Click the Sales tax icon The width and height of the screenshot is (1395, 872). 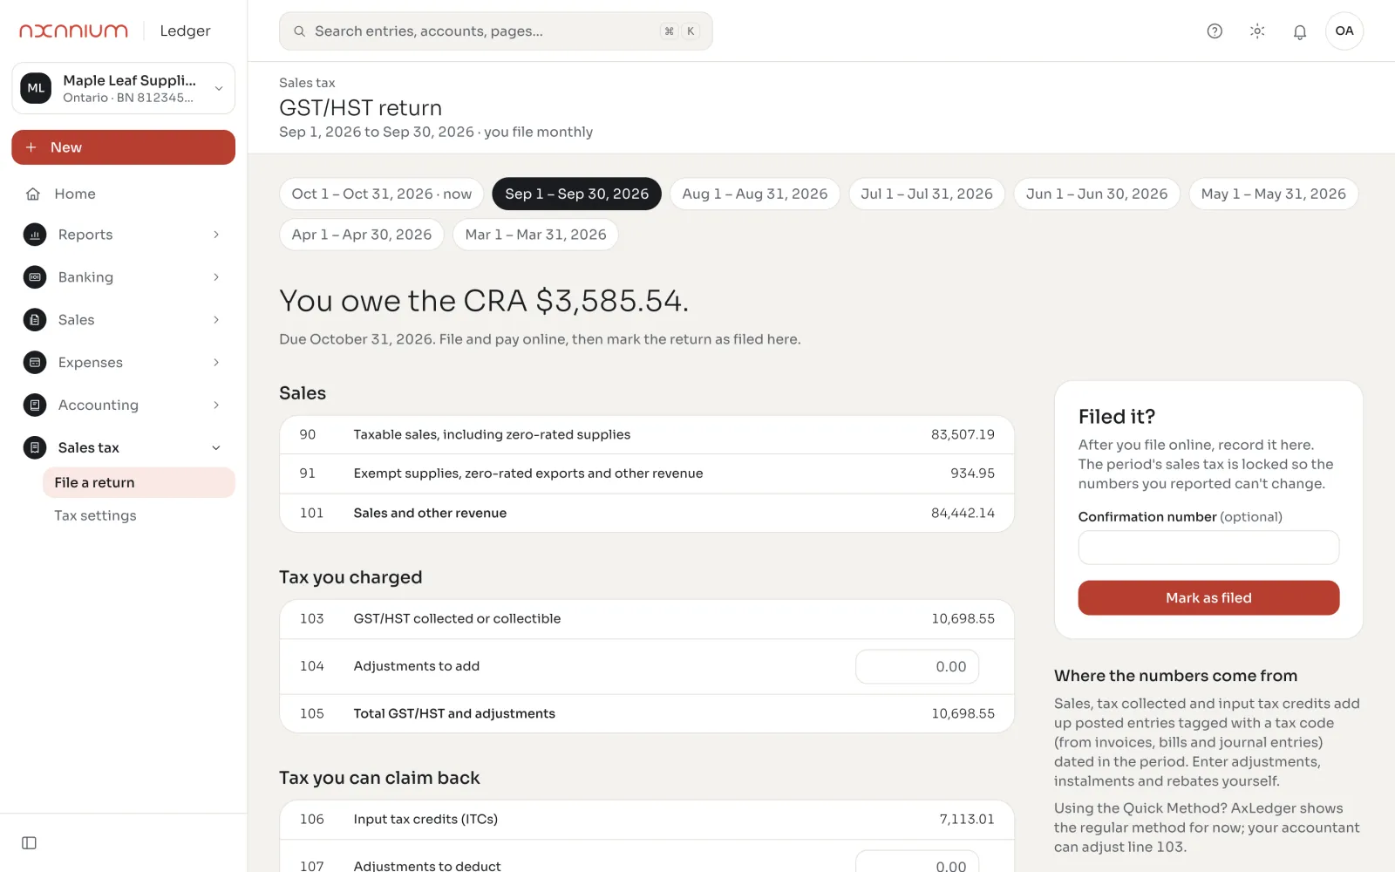point(35,448)
